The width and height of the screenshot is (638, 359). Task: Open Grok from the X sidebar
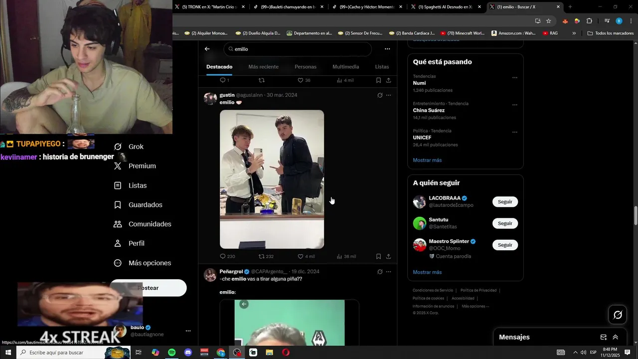(129, 147)
